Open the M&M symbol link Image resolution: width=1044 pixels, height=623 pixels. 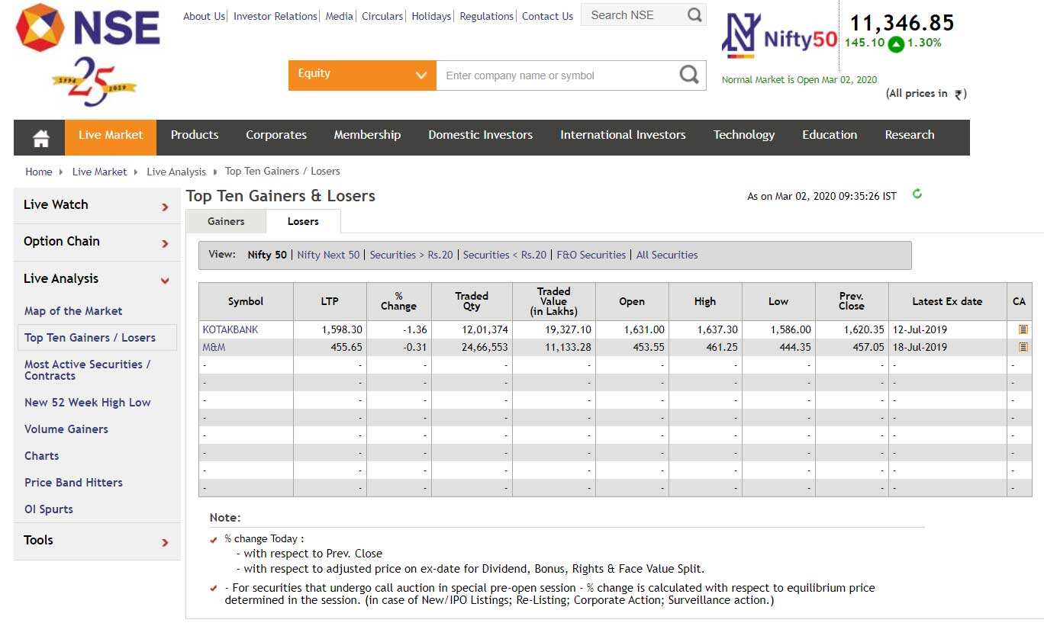tap(214, 347)
